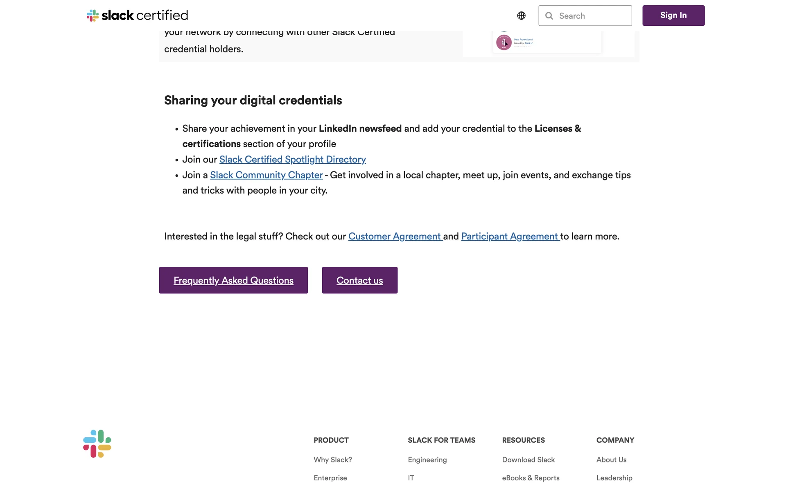This screenshot has width=786, height=491.
Task: Open the Slack Certified Spotlight Directory link
Action: 292,160
